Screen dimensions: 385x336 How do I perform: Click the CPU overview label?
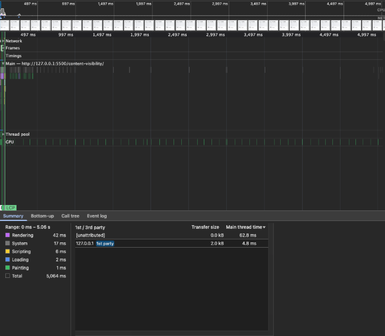(x=381, y=10)
